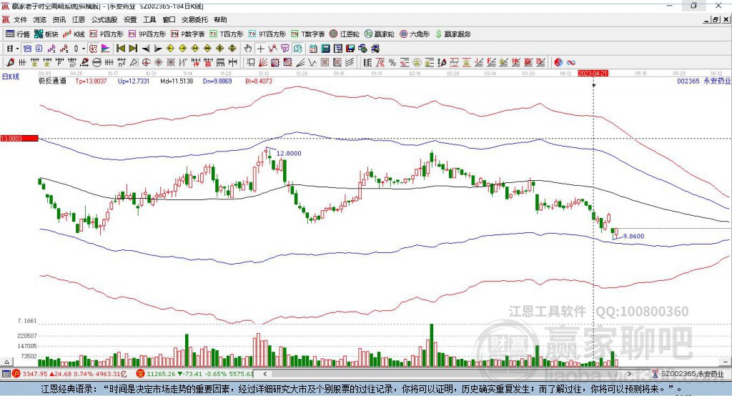Open the 公式选股 menu

pos(104,19)
